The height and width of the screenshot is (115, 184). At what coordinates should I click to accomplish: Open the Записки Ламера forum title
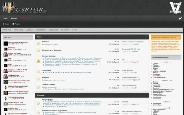(48, 85)
